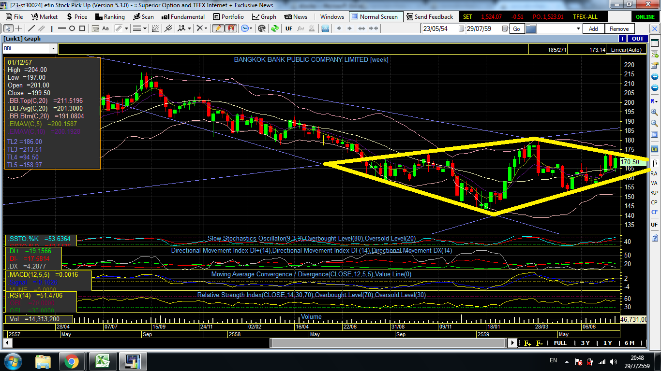661x371 pixels.
Task: Open the Fundamental menu
Action: 183,16
